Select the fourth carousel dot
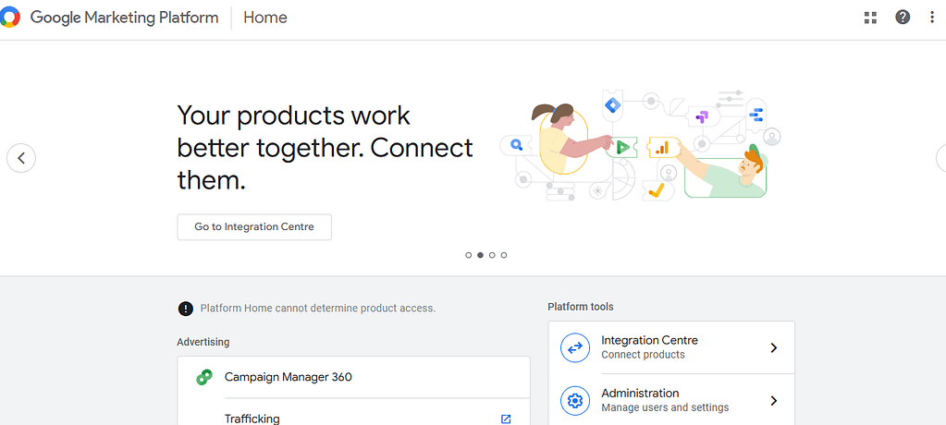The image size is (946, 425). pyautogui.click(x=504, y=255)
